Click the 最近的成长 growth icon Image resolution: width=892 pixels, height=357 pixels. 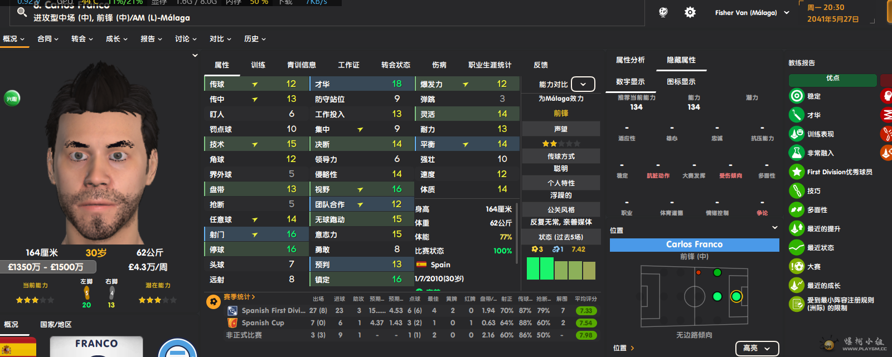pyautogui.click(x=797, y=285)
